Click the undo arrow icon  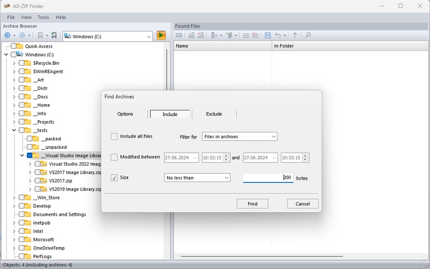[x=278, y=35]
